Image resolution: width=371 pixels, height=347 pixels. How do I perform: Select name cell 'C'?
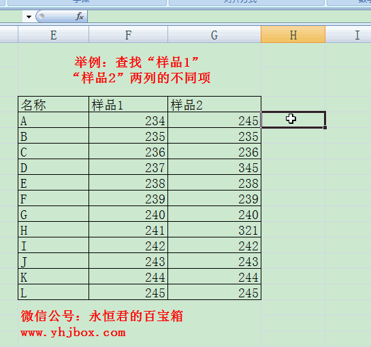coord(54,151)
